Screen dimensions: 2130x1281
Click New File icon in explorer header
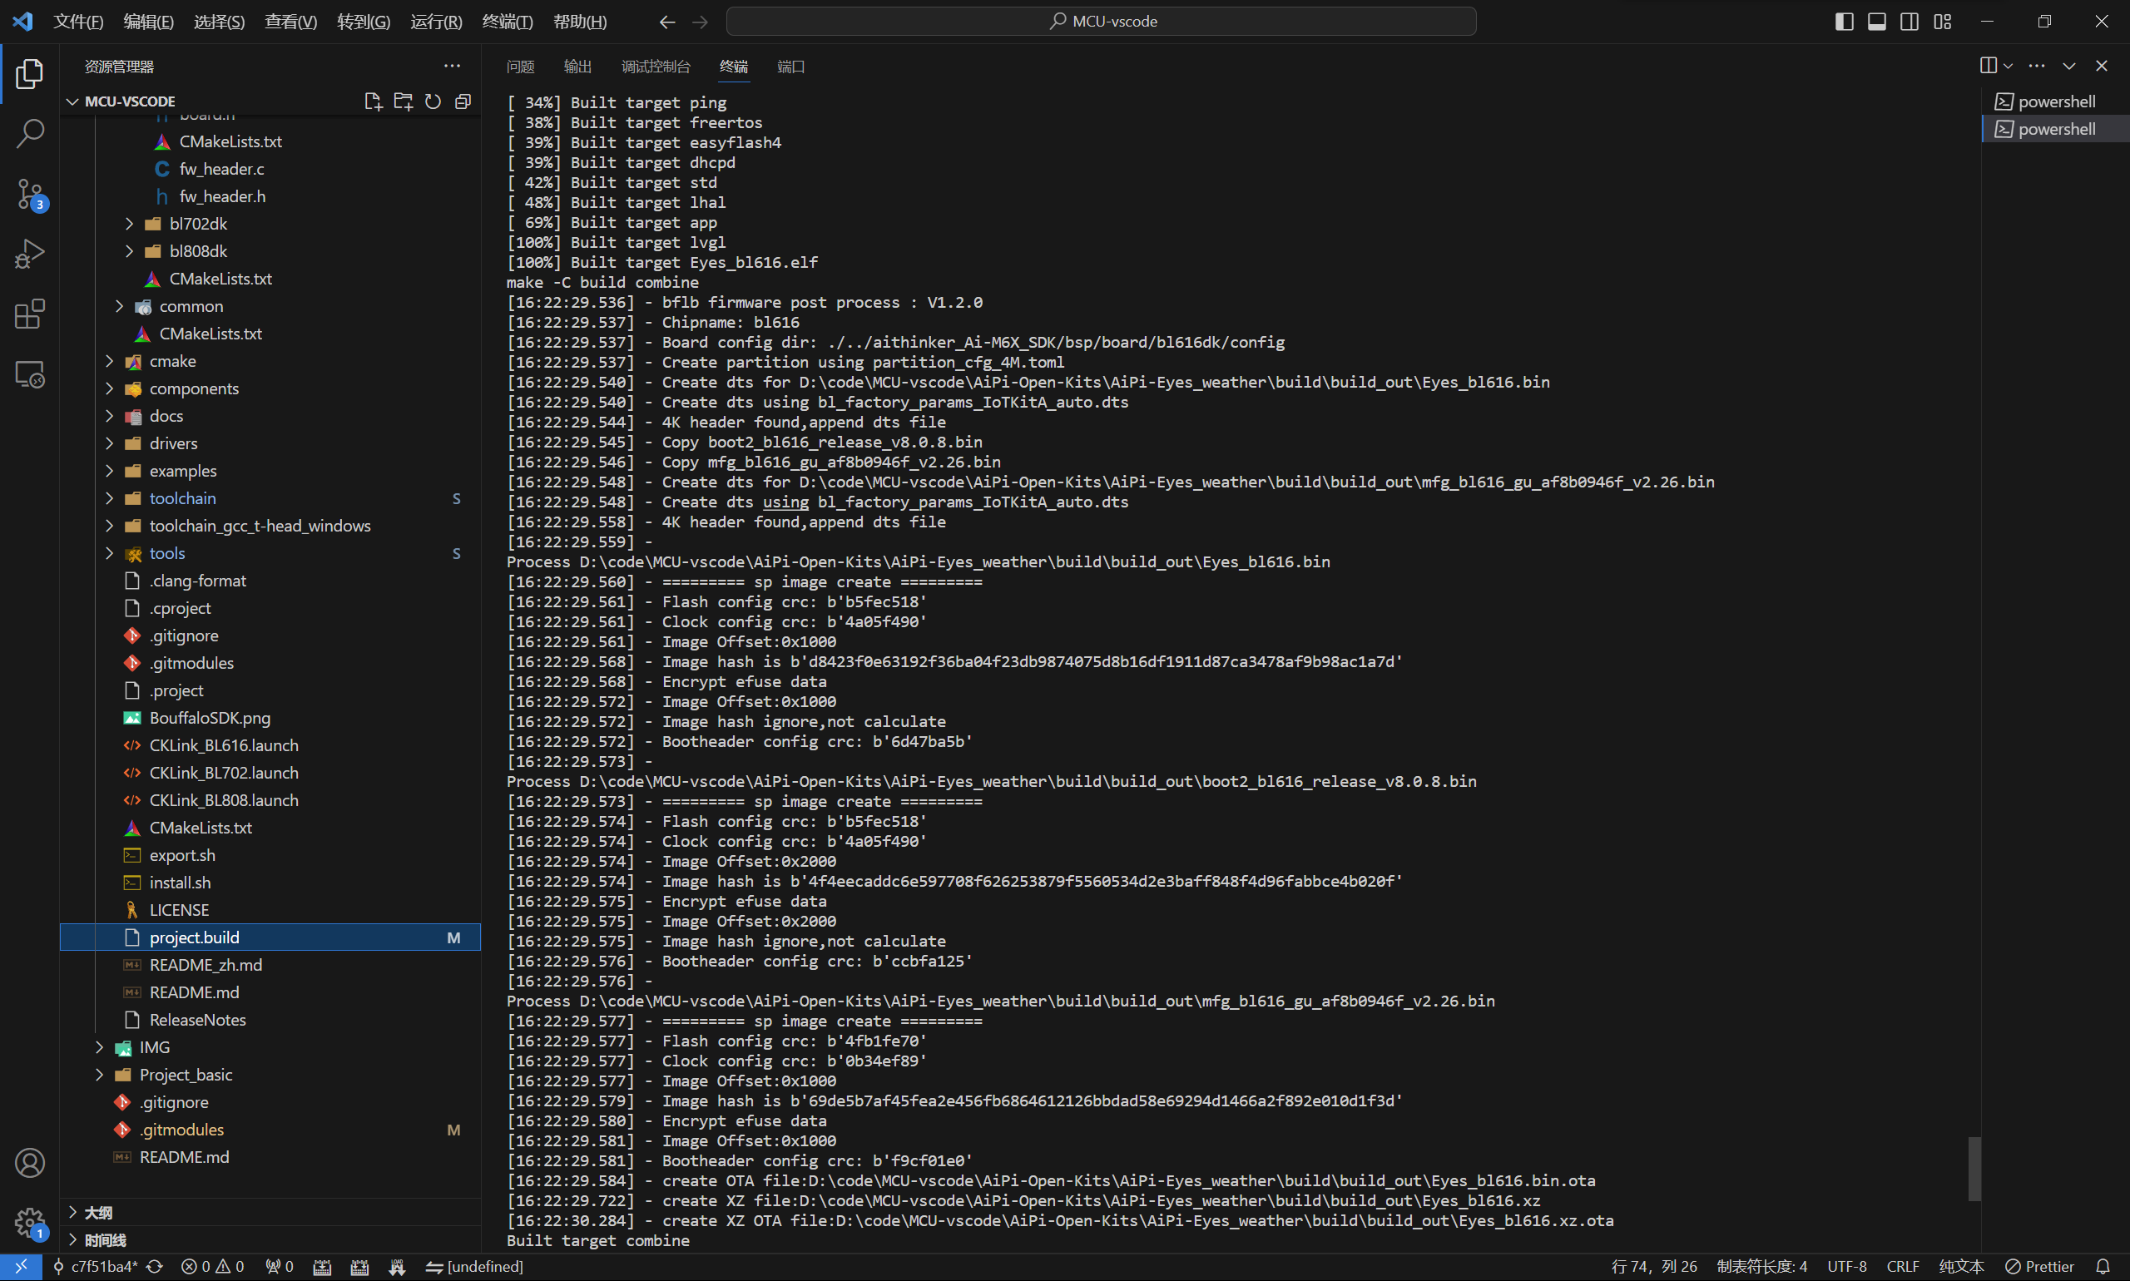coord(373,101)
